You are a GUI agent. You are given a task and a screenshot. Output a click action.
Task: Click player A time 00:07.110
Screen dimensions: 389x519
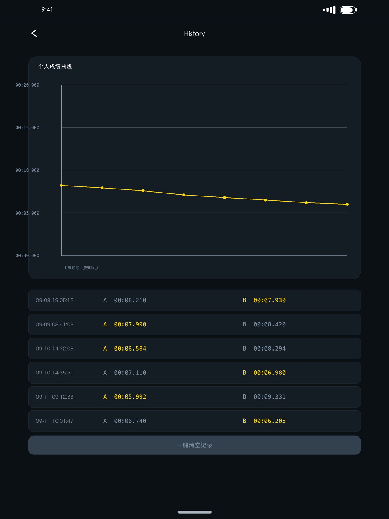click(130, 373)
